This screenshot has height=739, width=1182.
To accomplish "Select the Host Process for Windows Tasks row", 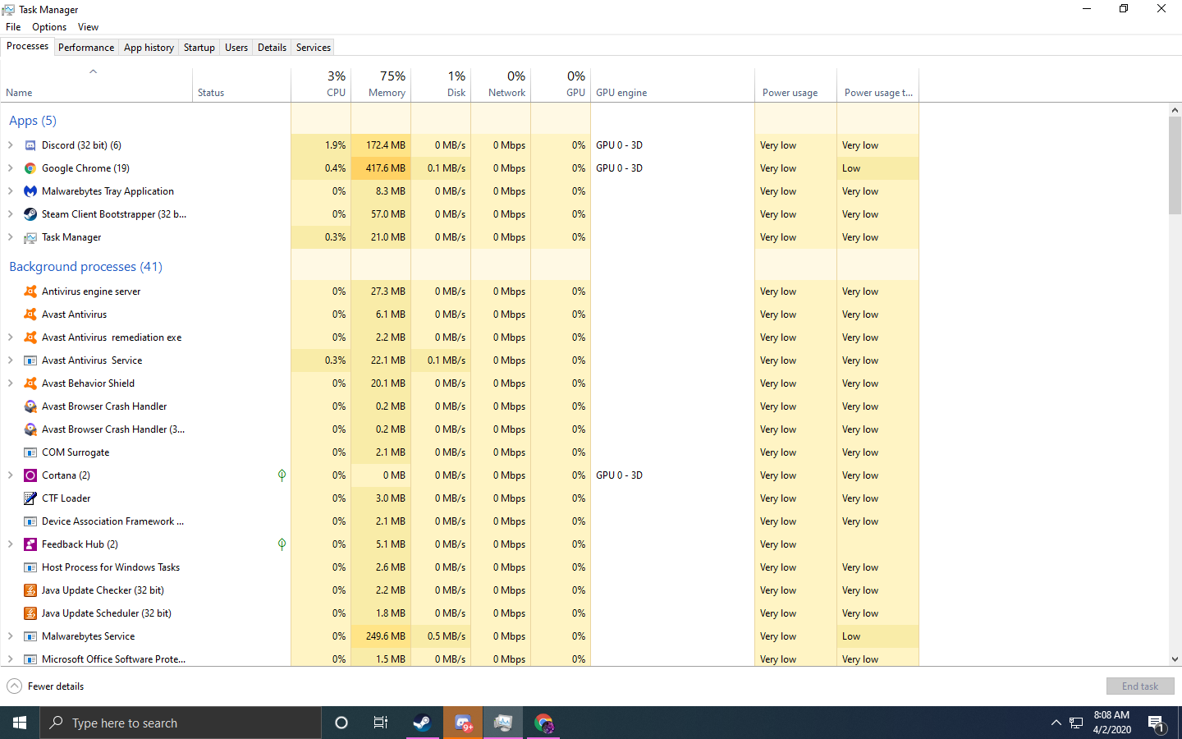I will (x=459, y=567).
